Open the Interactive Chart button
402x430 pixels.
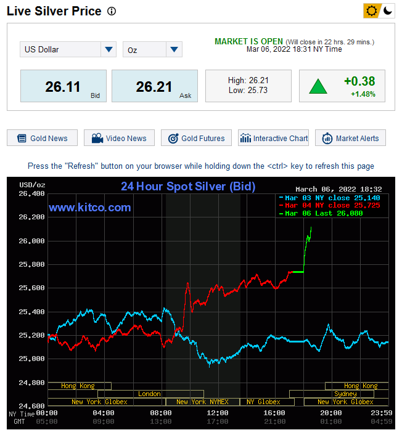click(273, 138)
